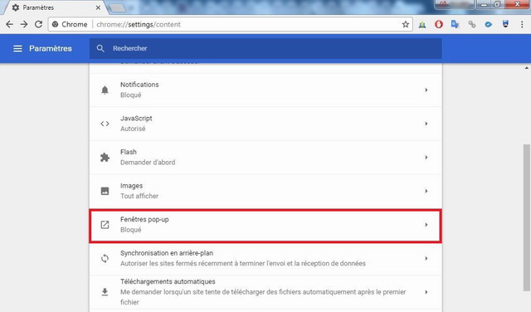Open the Paramètres hamburger menu

[x=17, y=48]
